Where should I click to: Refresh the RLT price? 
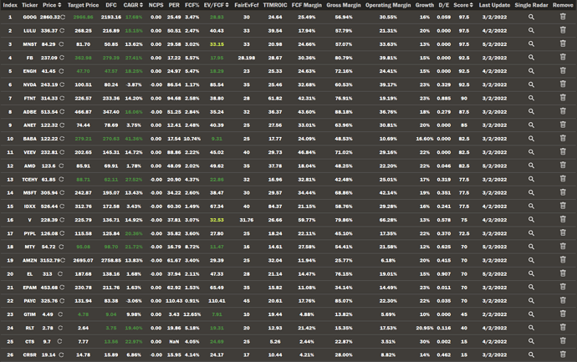tap(60, 328)
